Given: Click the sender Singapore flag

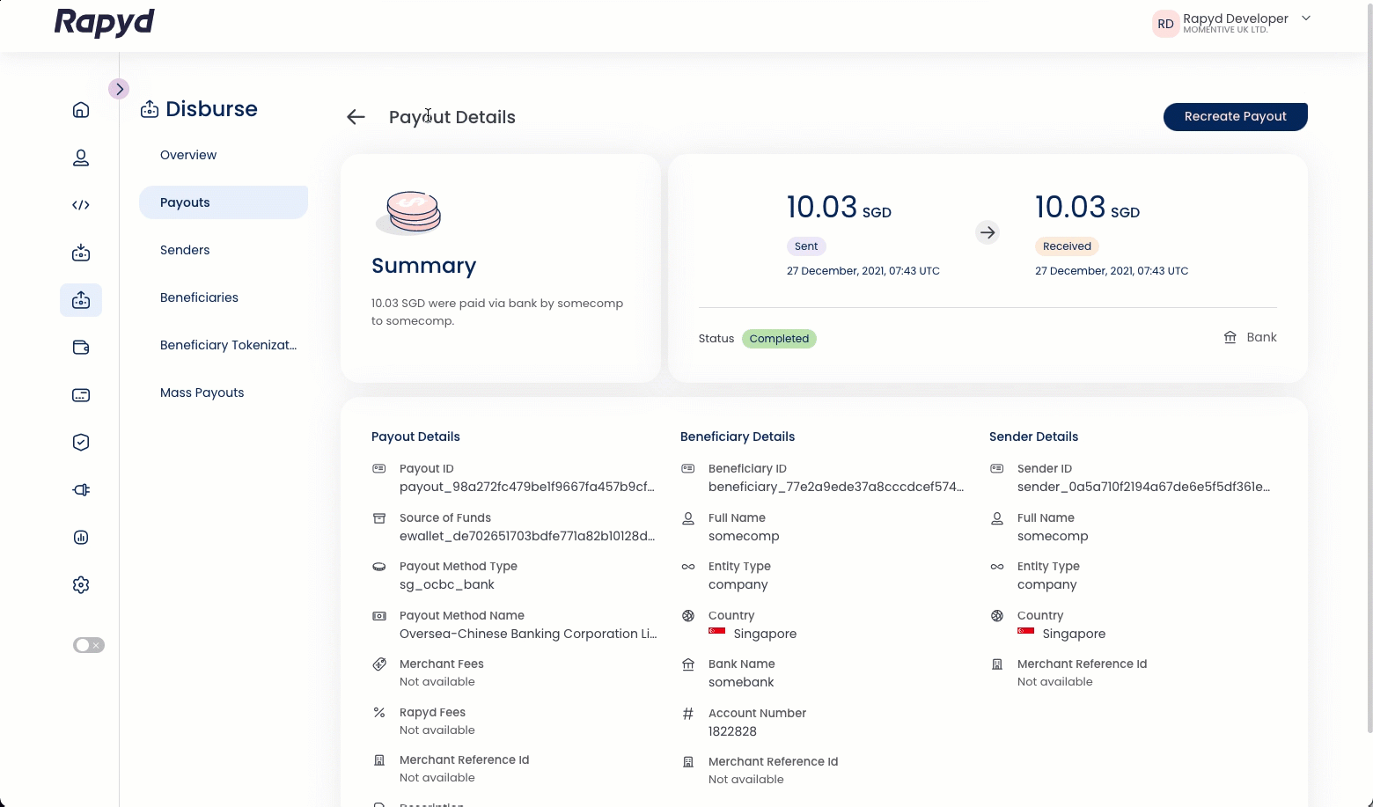Looking at the screenshot, I should pyautogui.click(x=1026, y=632).
